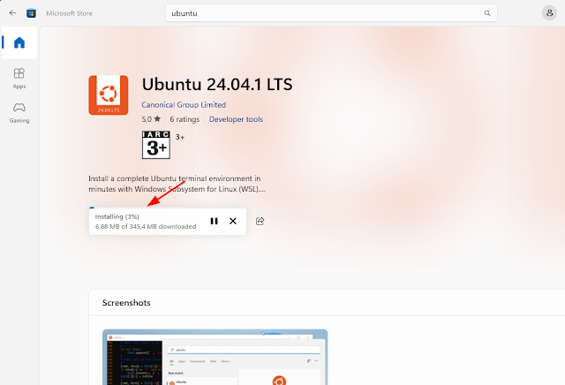This screenshot has height=385, width=565.
Task: Click the 3+ age label text
Action: click(x=180, y=137)
